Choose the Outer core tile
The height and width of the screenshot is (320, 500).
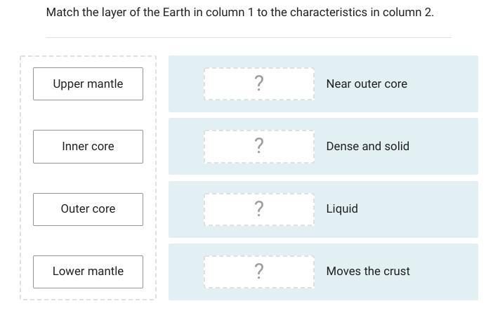coord(88,208)
